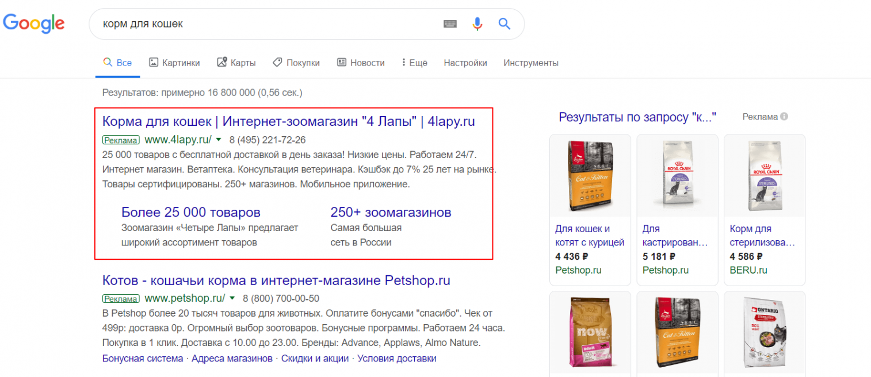Screen dimensions: 871x377
Task: Select the Все tab
Action: tap(117, 63)
